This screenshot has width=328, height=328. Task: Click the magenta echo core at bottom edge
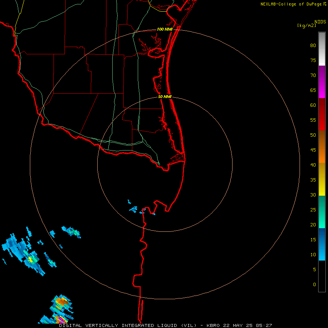[61, 320]
